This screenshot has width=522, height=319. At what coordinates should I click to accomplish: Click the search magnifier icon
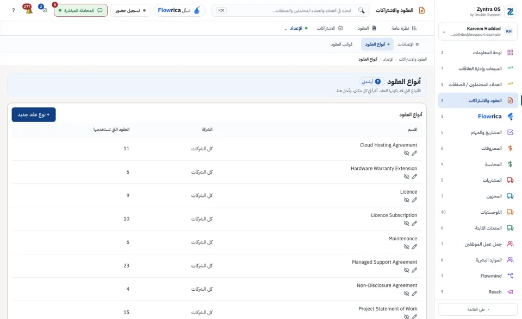(x=361, y=10)
